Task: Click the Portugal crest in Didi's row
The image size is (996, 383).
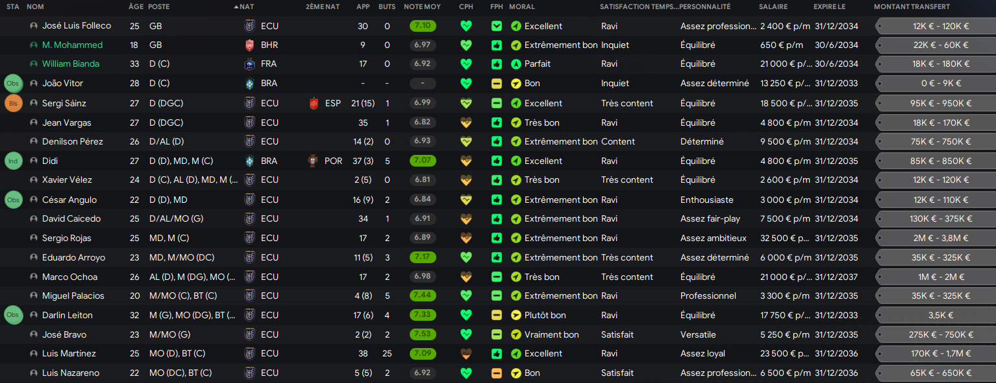Action: 315,161
